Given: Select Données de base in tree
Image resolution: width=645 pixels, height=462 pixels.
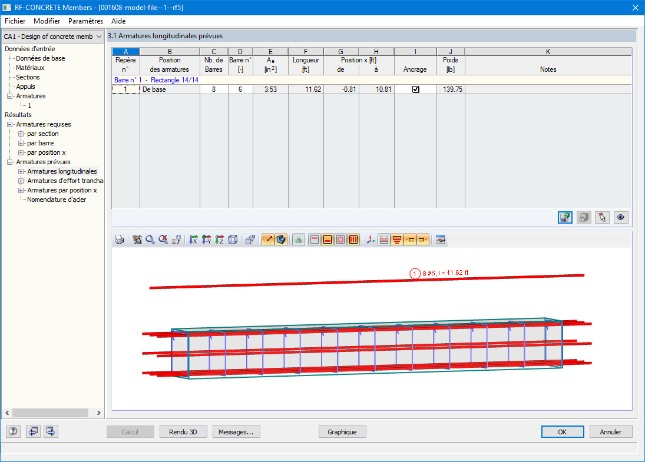Looking at the screenshot, I should click(x=40, y=58).
